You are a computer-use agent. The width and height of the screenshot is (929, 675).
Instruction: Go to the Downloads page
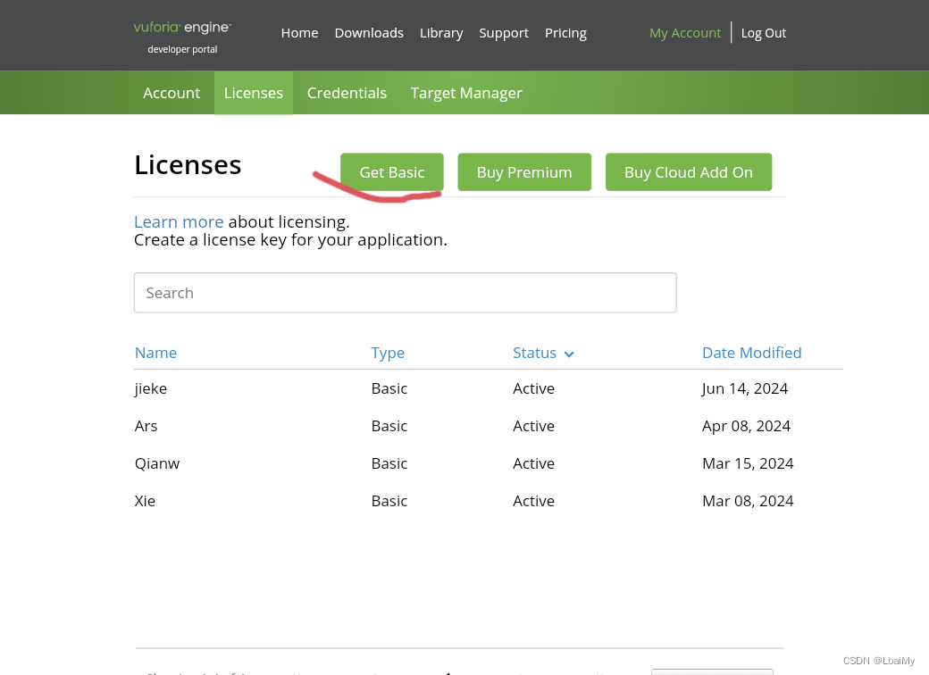click(x=369, y=33)
